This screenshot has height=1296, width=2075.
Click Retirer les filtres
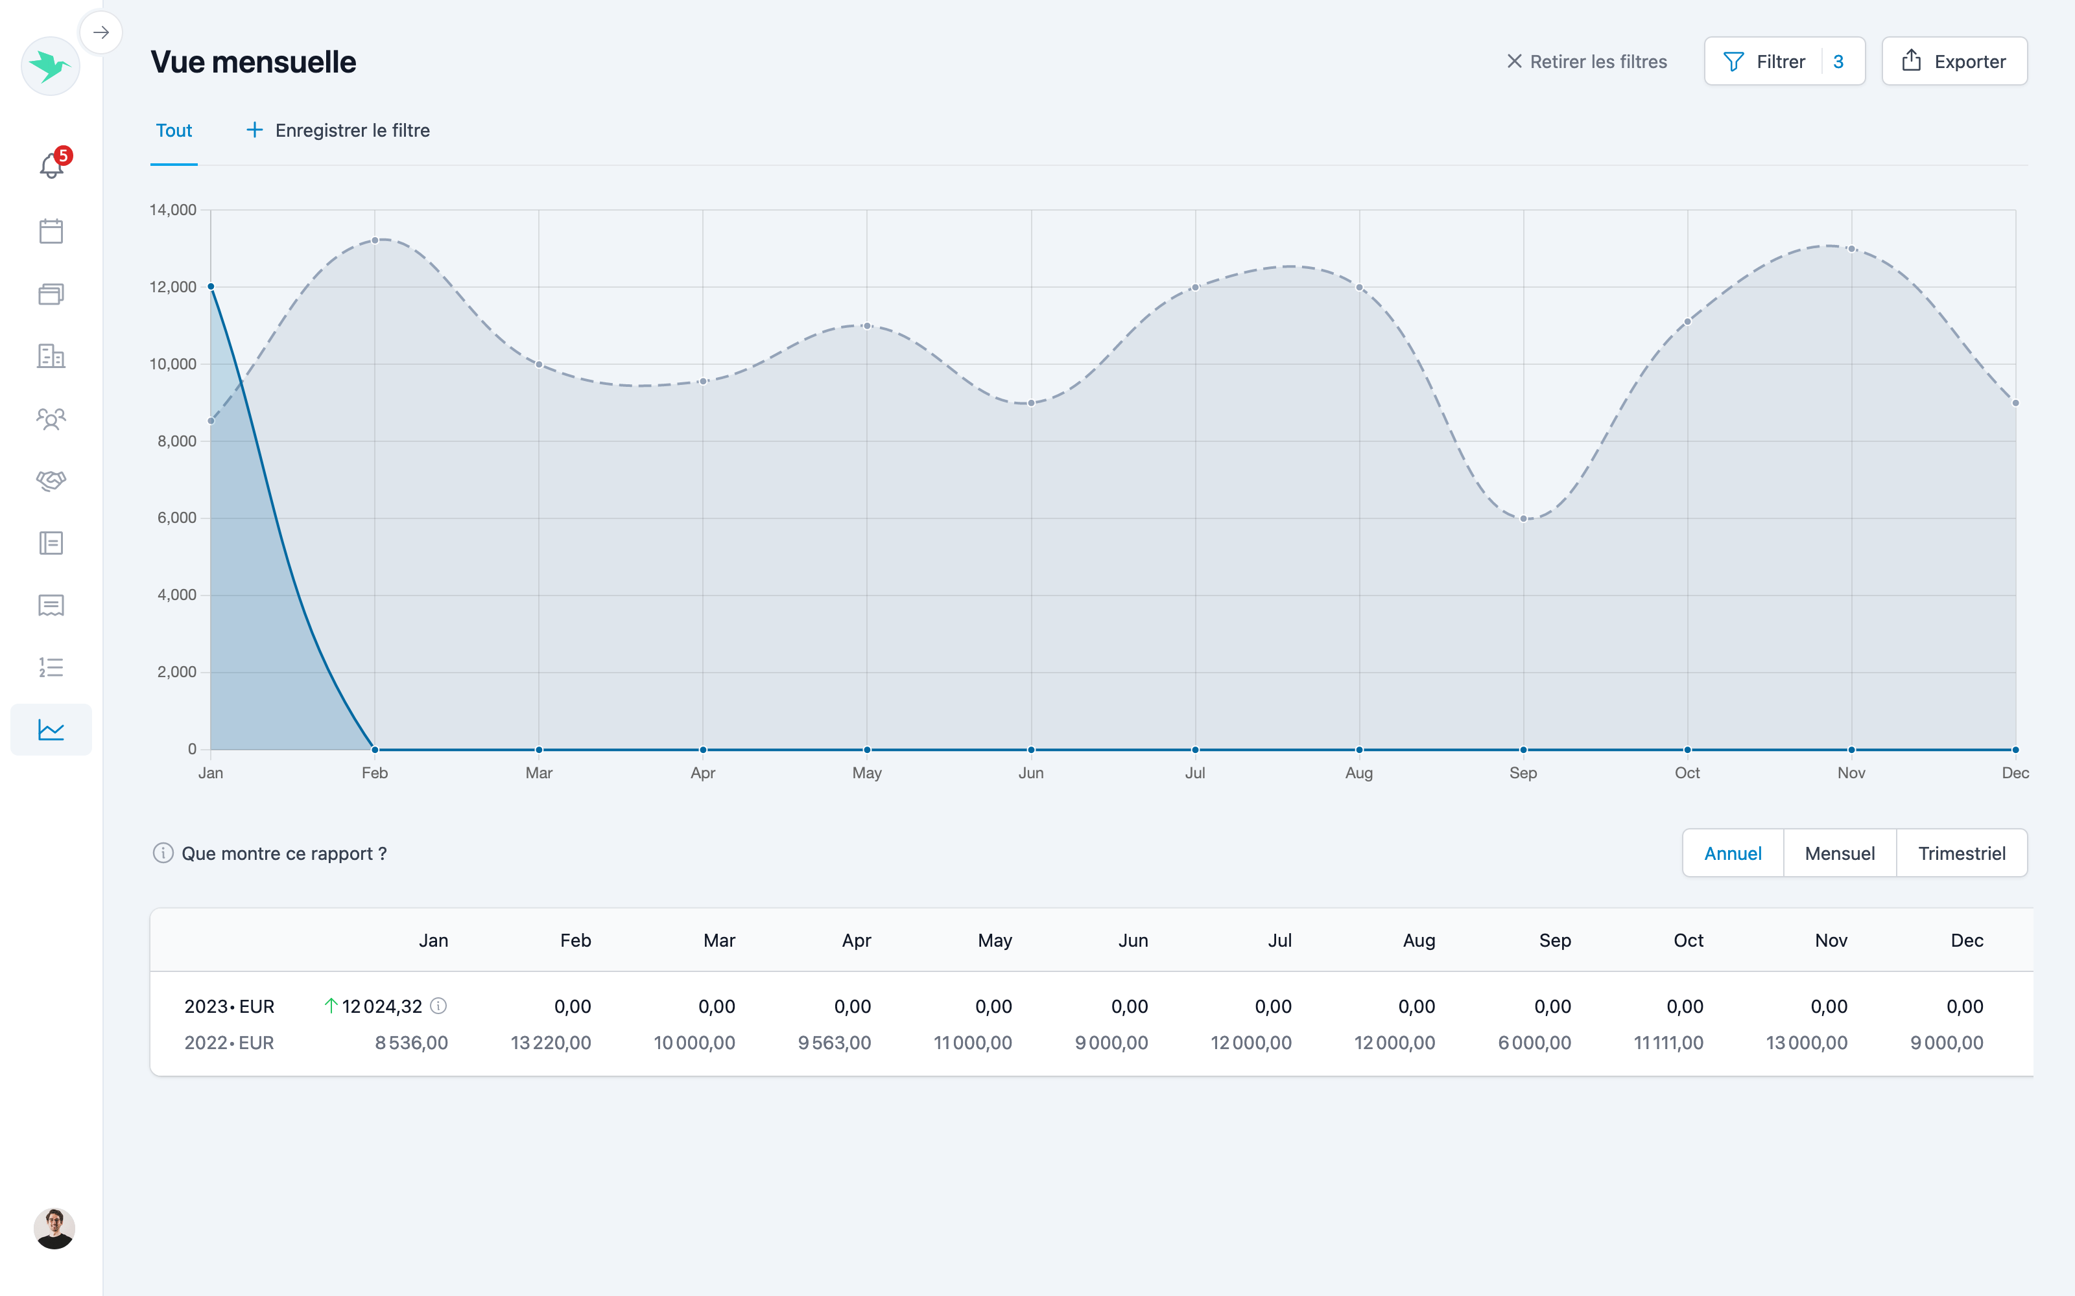tap(1587, 62)
